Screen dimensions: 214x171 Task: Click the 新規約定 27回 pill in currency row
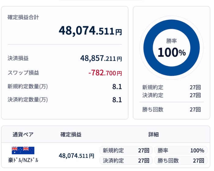(x=126, y=150)
